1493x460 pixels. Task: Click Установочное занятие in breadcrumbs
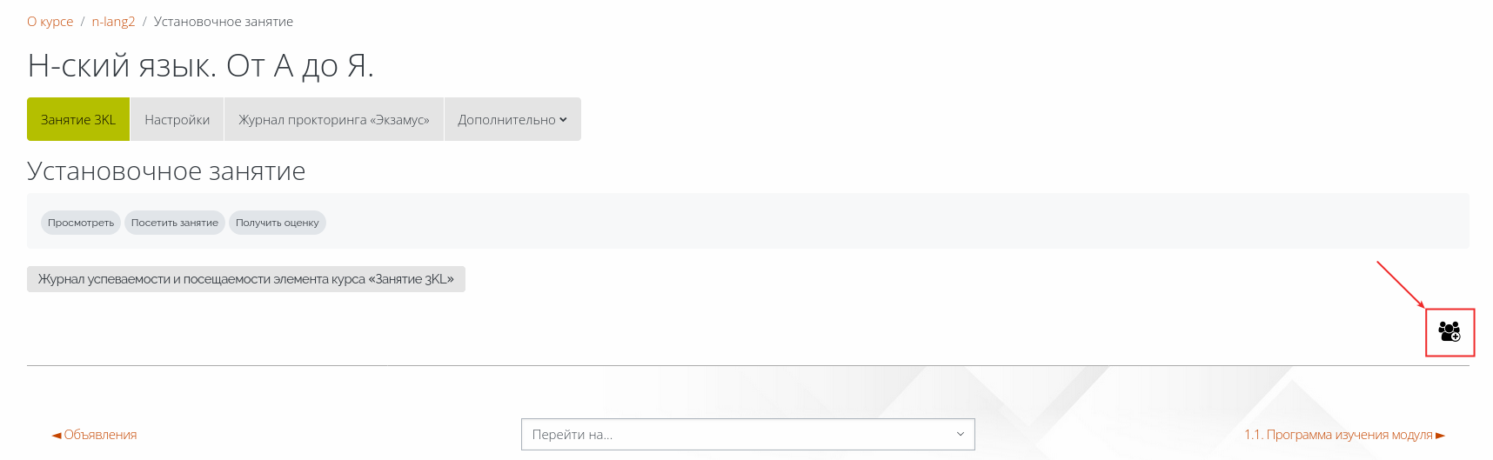(x=224, y=22)
